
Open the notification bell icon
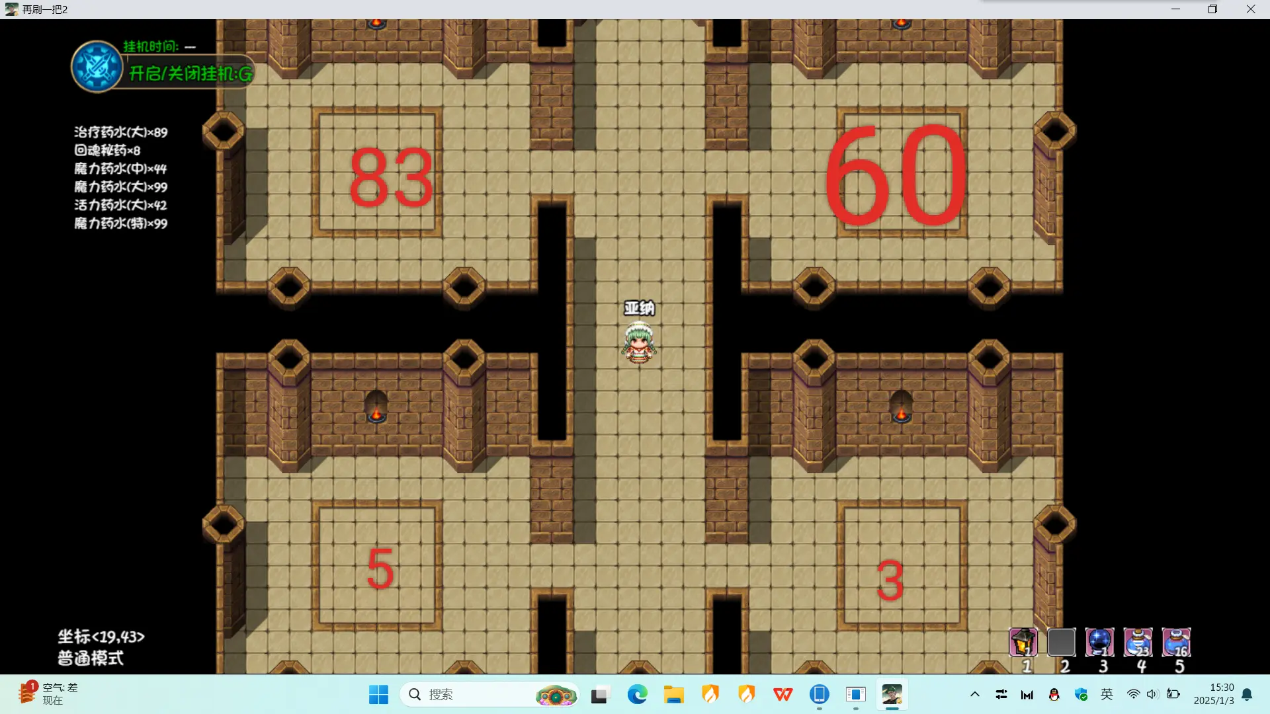point(1247,694)
